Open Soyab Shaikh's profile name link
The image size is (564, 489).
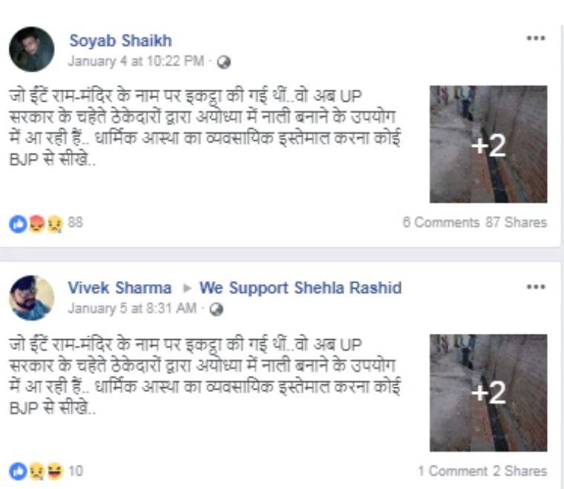[x=120, y=41]
